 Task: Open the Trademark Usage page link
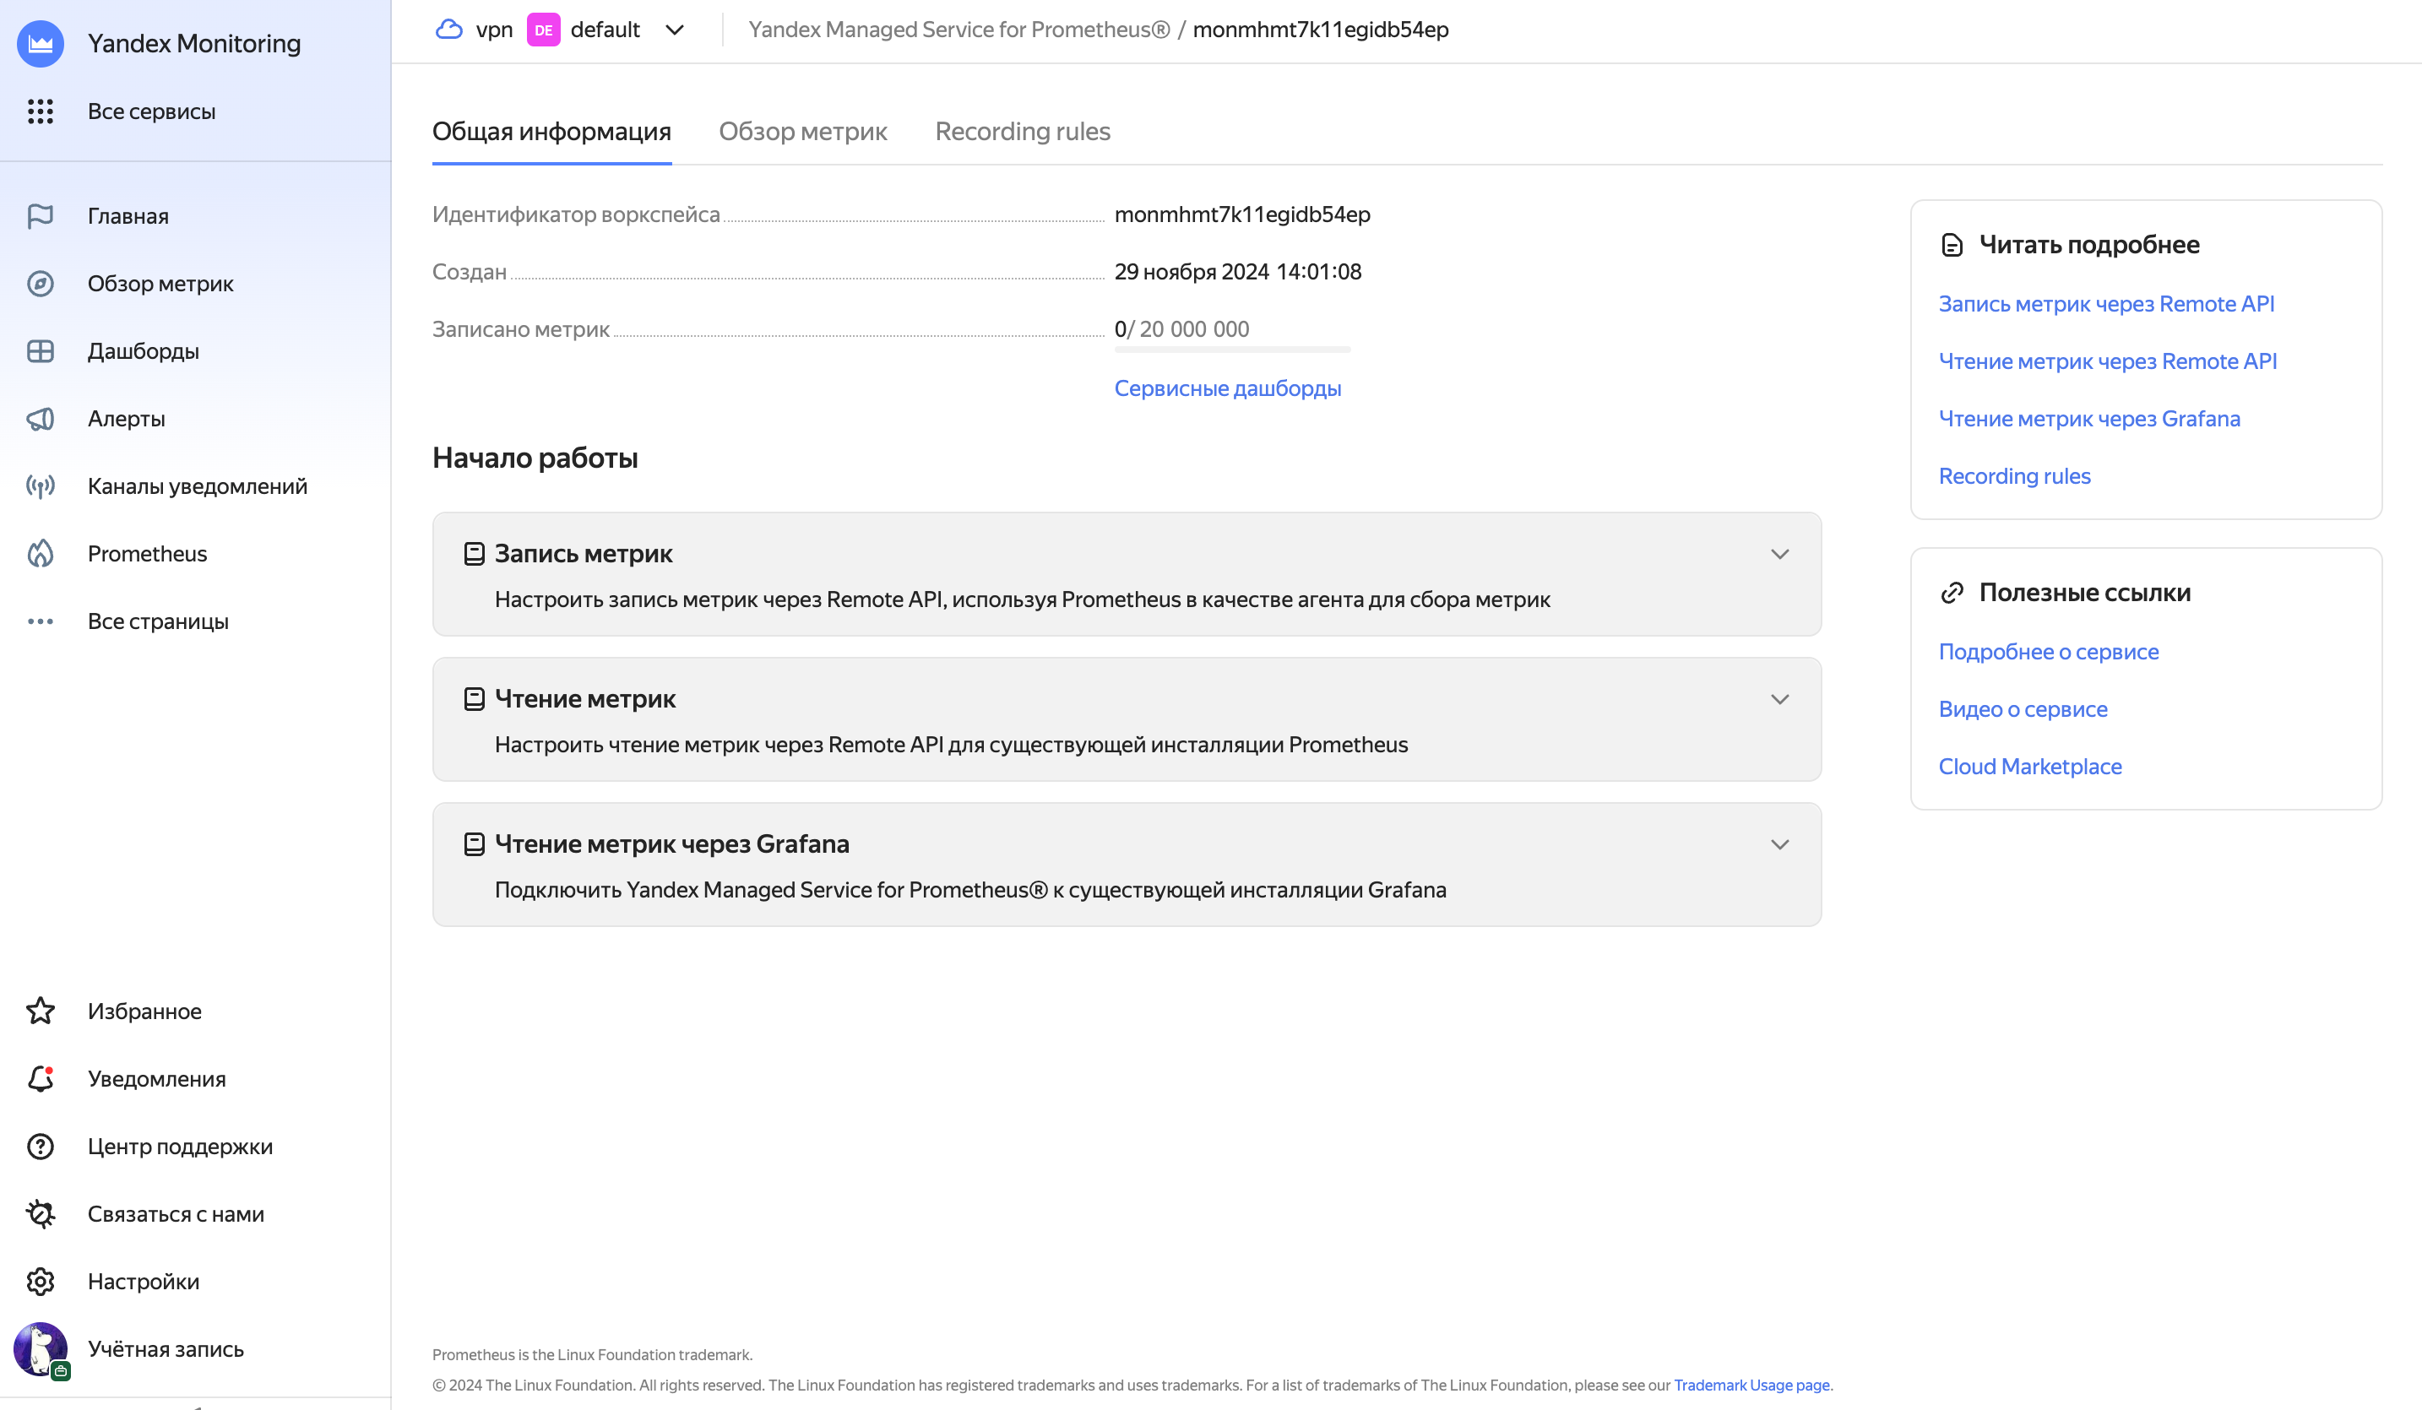tap(1751, 1385)
